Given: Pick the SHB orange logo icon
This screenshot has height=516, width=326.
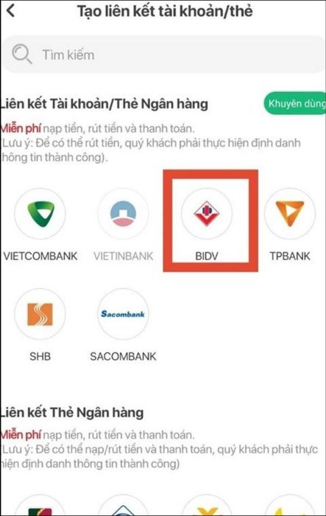Looking at the screenshot, I should click(40, 314).
